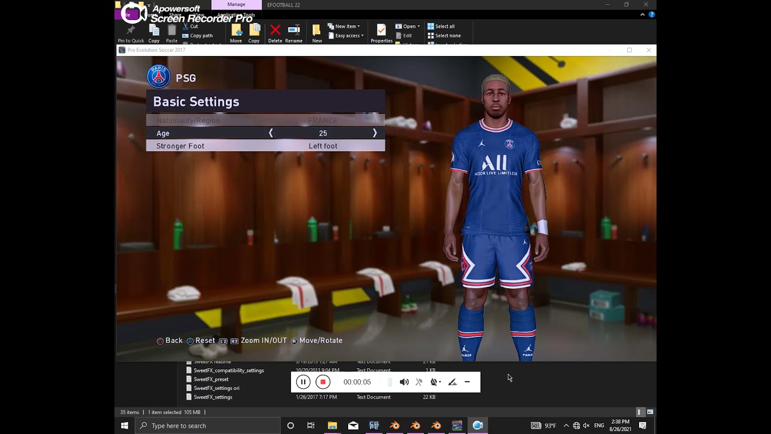The width and height of the screenshot is (771, 434).
Task: Click Select none in Explorer ribbon
Action: (444, 36)
